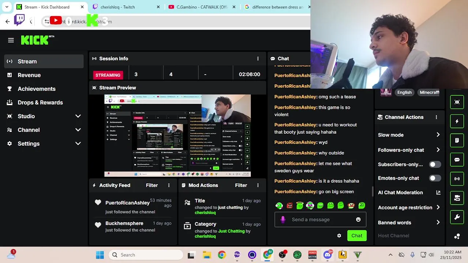Show hidden system tray icons

[x=390, y=255]
